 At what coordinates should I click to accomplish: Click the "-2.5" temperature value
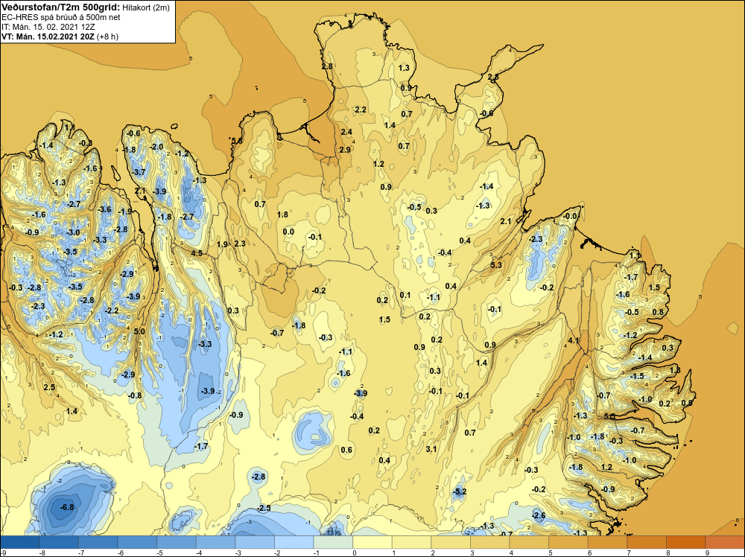(264, 508)
